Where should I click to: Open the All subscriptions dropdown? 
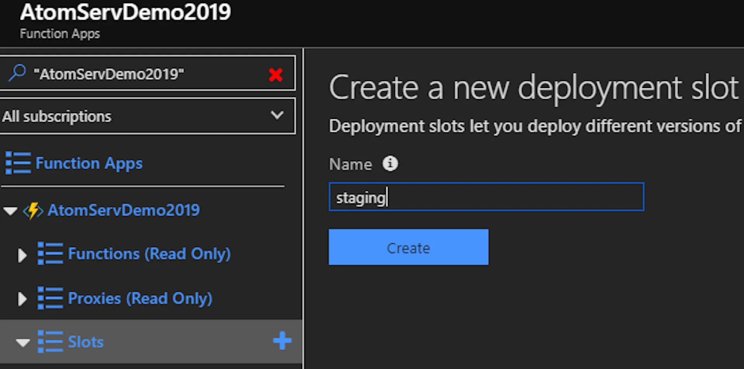coord(148,116)
